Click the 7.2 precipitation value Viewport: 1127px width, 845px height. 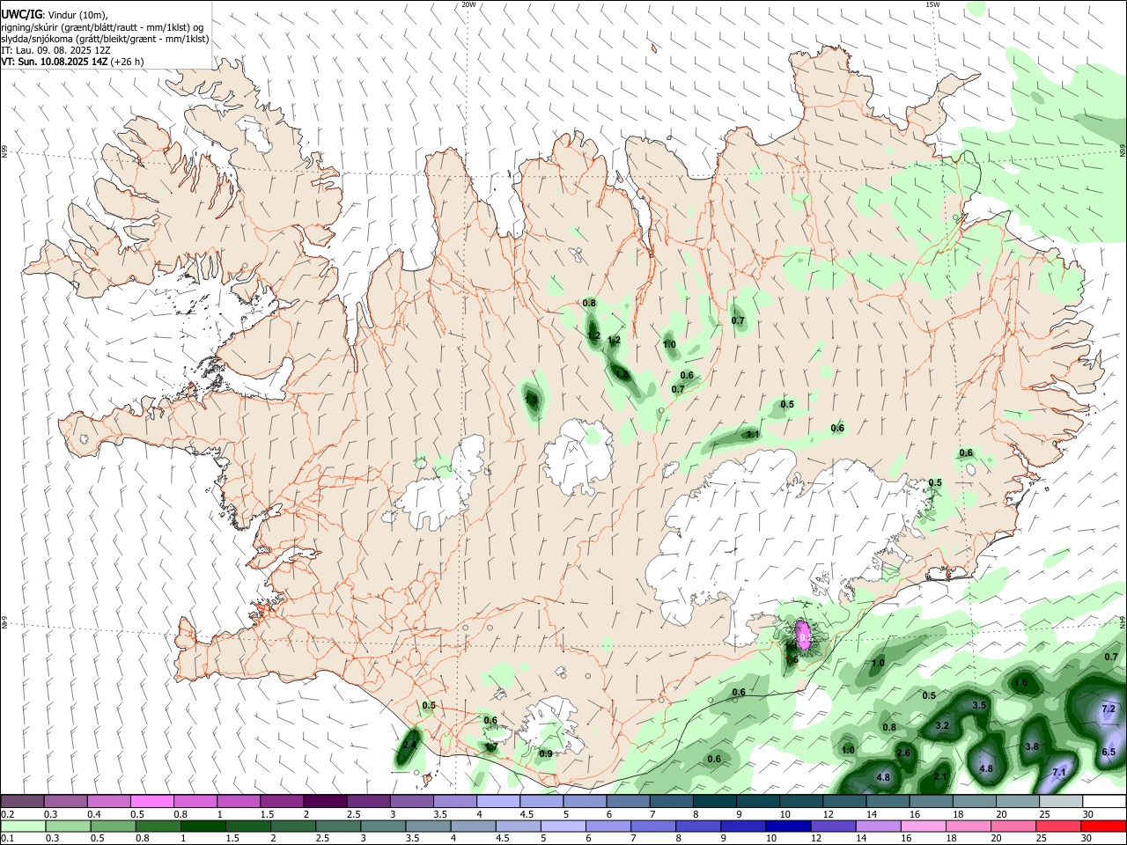pos(1109,709)
